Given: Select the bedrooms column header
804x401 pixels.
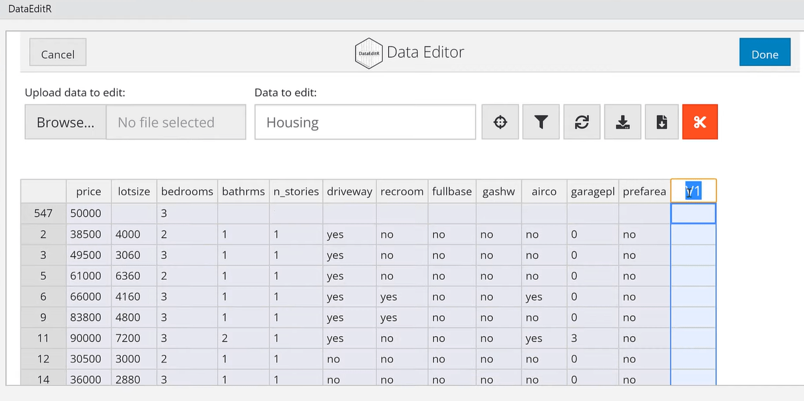Looking at the screenshot, I should point(187,192).
